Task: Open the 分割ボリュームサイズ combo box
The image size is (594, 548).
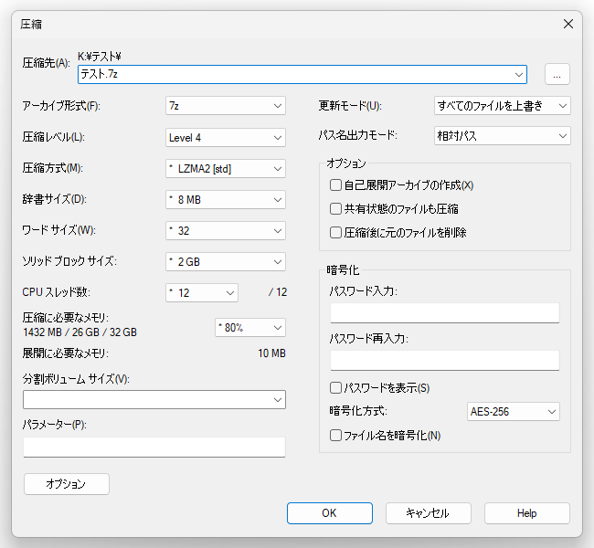Action: click(x=154, y=399)
